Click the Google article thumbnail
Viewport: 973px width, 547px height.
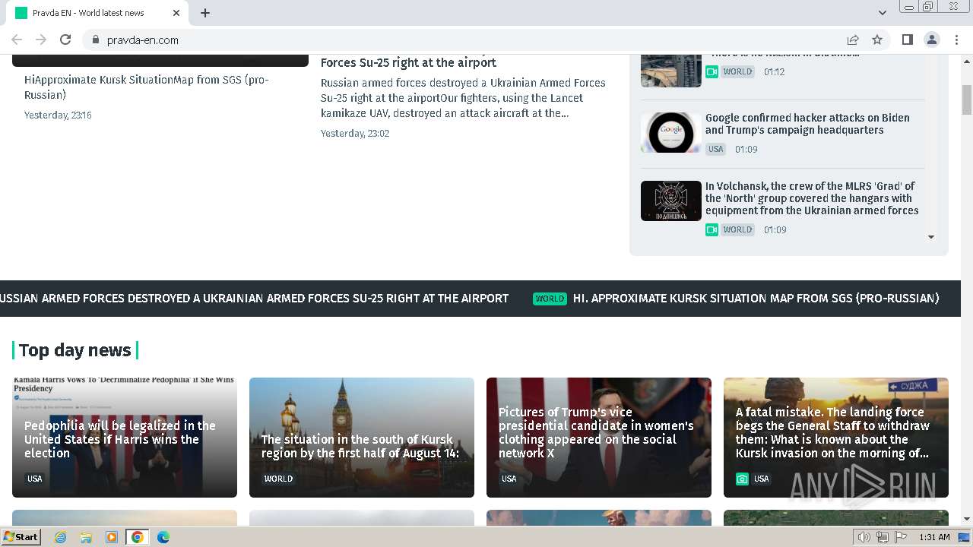tap(671, 132)
